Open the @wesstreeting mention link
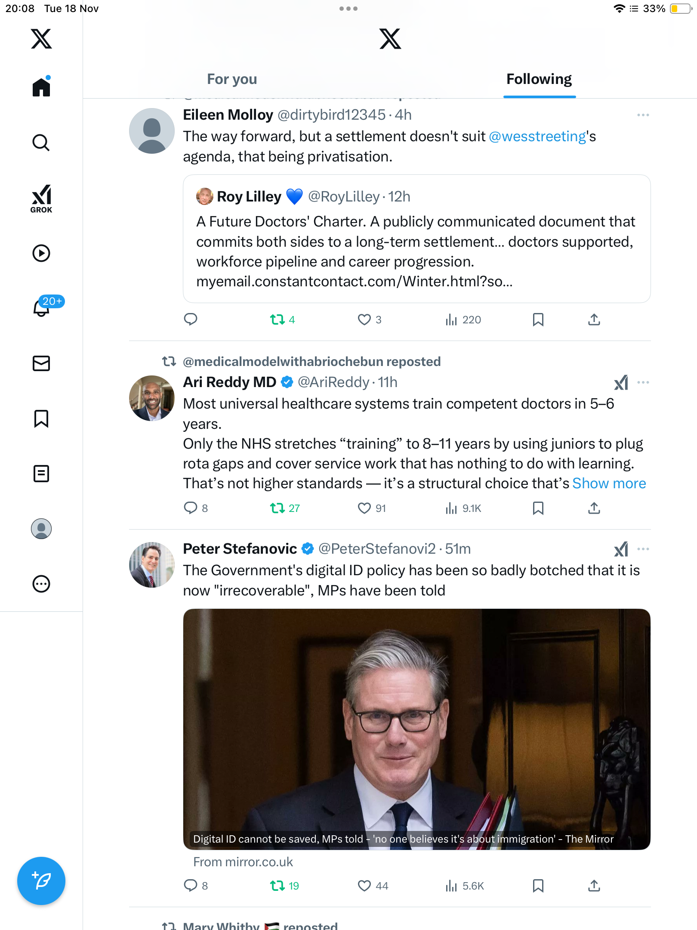Viewport: 697px width, 930px height. tap(537, 136)
